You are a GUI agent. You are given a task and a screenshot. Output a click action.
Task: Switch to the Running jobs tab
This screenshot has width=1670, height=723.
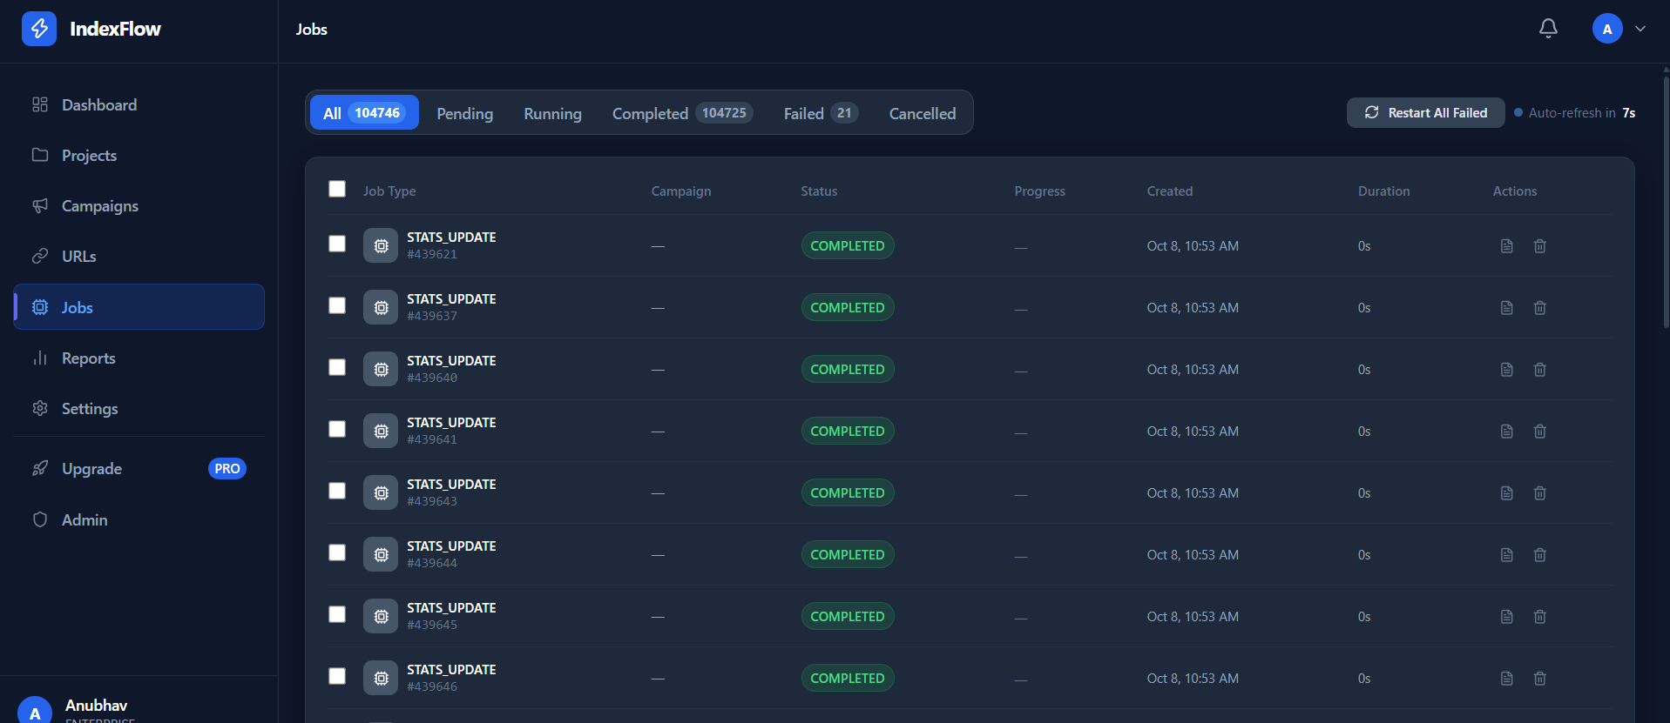tap(552, 113)
